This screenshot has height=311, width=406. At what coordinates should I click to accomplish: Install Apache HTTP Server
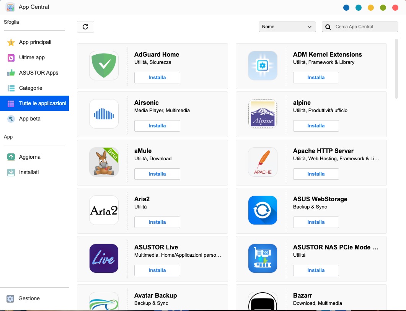click(x=316, y=174)
